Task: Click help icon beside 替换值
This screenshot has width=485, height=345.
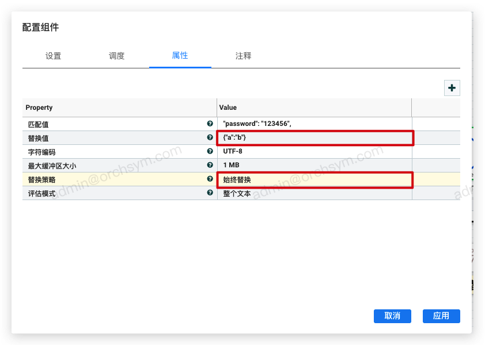Action: pos(210,137)
